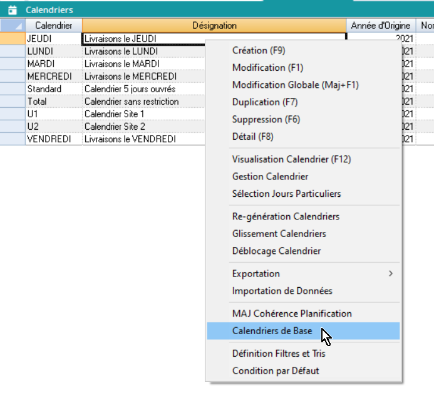The height and width of the screenshot is (400, 434).
Task: Select the Standard calendar cell
Action: point(53,89)
